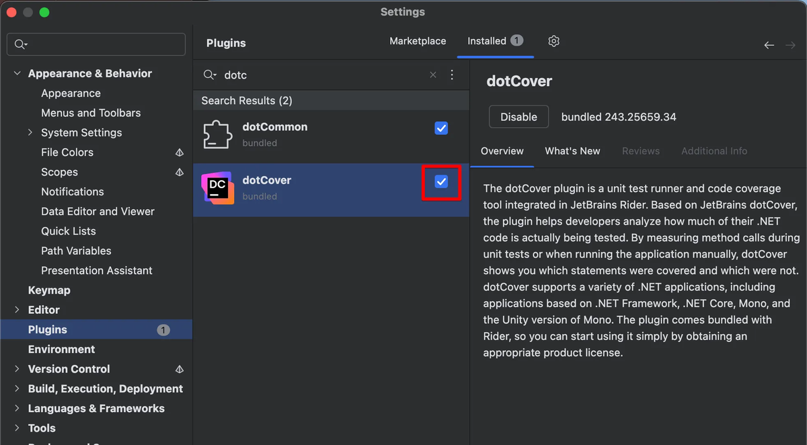Go back using the left arrow

[x=769, y=45]
